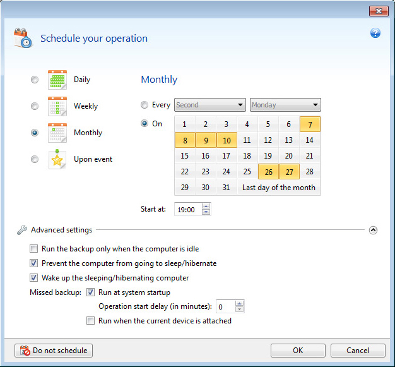Screen dimensions: 395x367
Task: Open the Second occurrence dropdown
Action: 210,105
